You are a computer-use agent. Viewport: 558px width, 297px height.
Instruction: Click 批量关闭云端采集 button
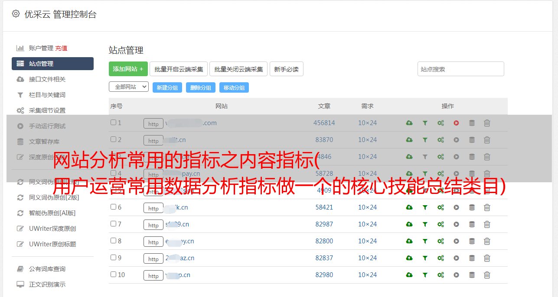click(238, 69)
